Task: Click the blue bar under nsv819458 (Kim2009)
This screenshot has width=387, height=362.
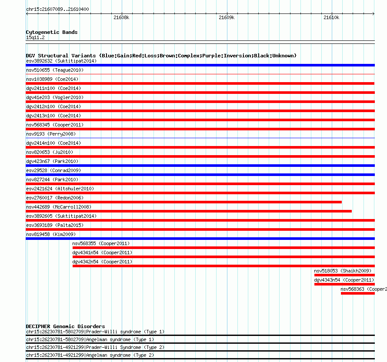Action: coord(200,239)
